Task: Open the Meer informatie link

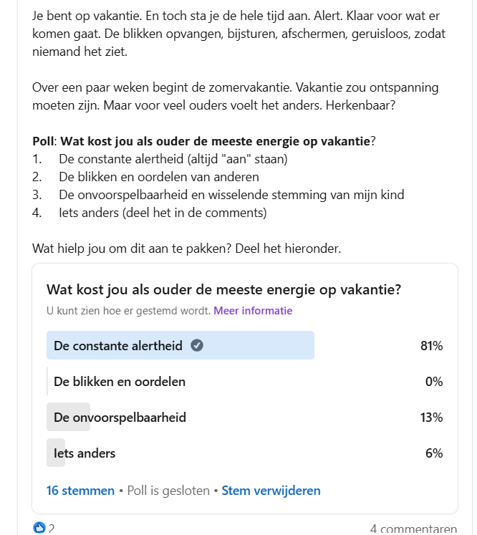Action: pos(253,311)
